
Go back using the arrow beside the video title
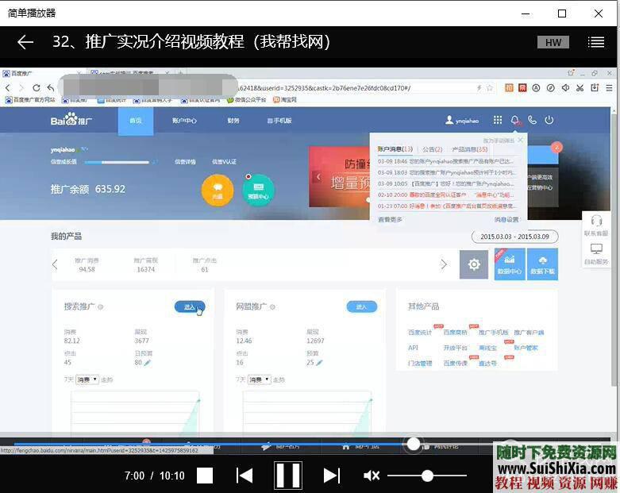tap(25, 42)
